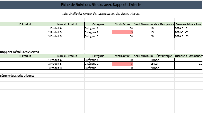
Task: Click 'Catégorie 3' in the alert report table
Action: 98,68
